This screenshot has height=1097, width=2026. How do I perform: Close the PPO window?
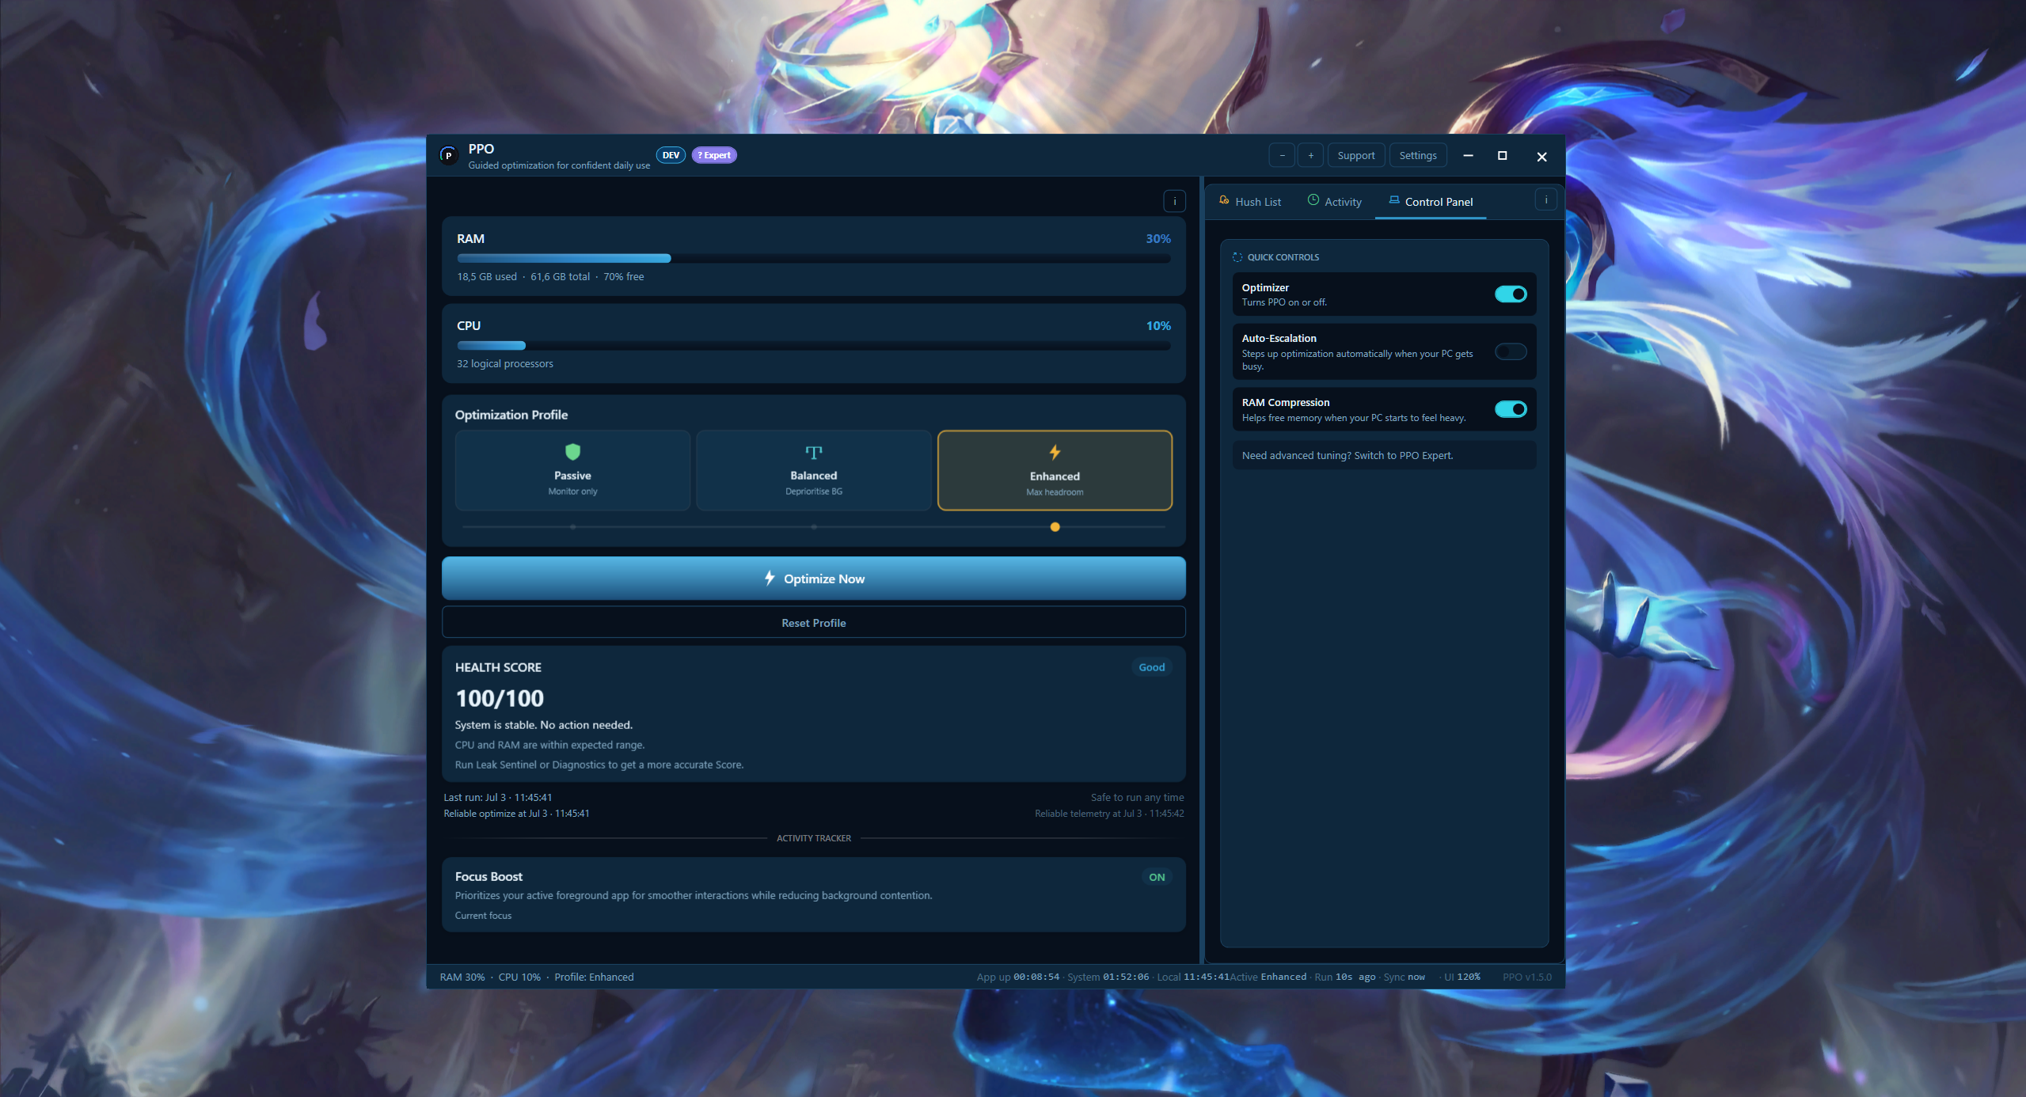click(1541, 157)
